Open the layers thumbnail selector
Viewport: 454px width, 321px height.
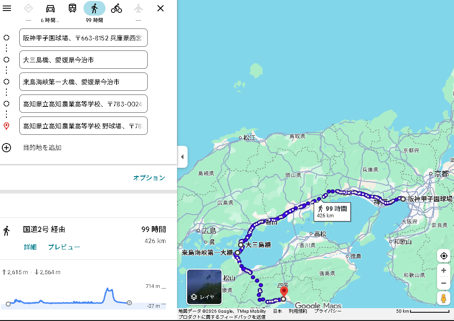click(x=204, y=287)
